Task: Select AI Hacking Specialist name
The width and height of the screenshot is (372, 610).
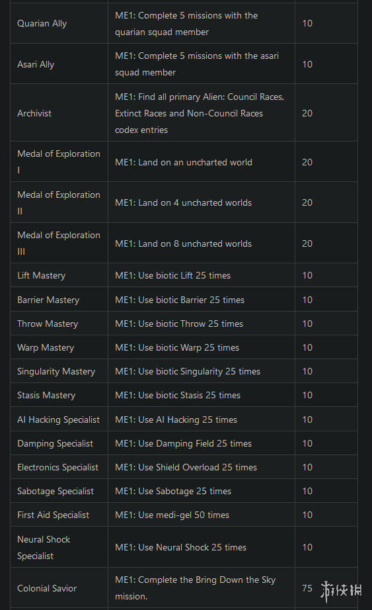Action: point(58,419)
